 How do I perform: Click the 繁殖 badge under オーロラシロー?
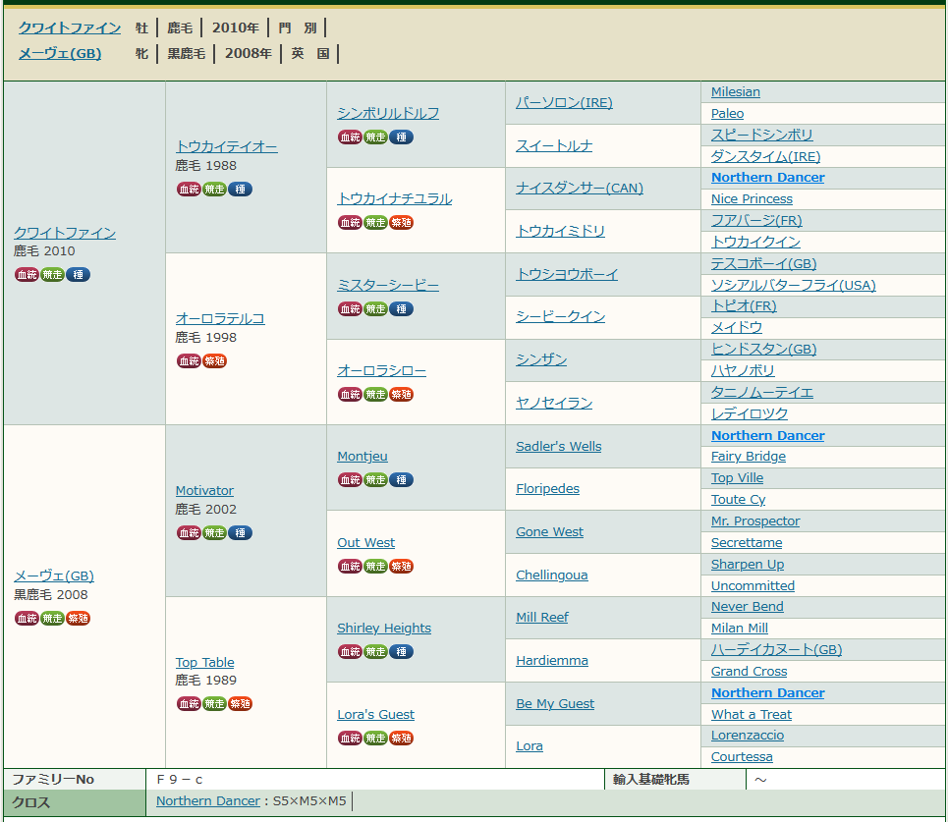coord(401,395)
